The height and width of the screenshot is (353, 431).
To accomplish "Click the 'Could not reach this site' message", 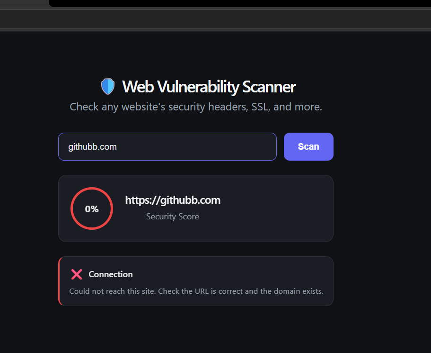I will tap(196, 291).
